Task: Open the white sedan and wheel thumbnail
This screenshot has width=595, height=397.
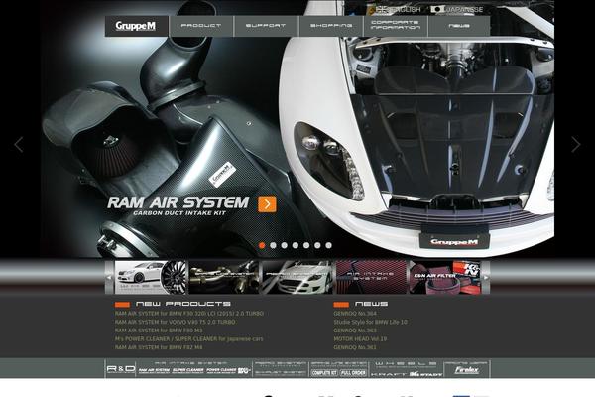Action: [151, 277]
